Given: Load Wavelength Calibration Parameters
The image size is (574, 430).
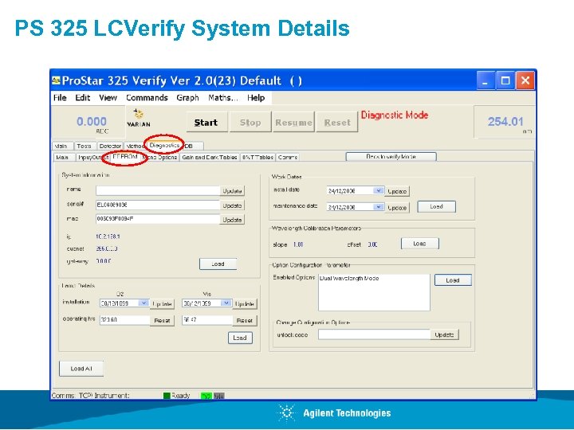Looking at the screenshot, I should click(420, 244).
